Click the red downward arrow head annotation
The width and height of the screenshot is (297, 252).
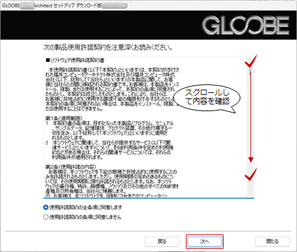coord(251,160)
